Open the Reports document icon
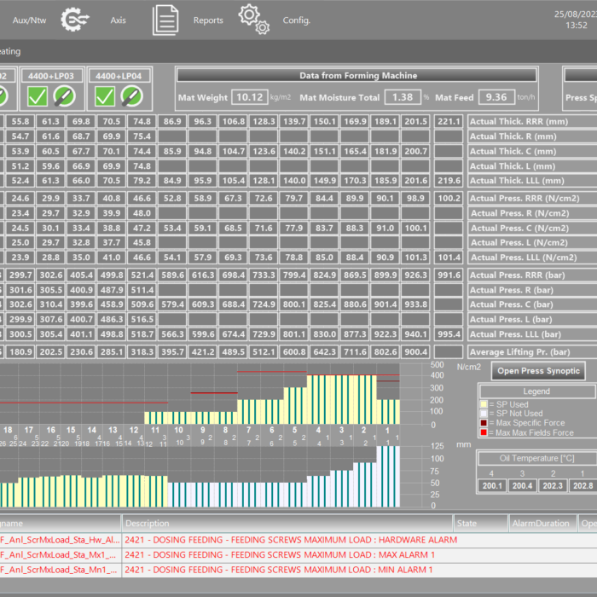597x597 pixels. click(x=165, y=20)
